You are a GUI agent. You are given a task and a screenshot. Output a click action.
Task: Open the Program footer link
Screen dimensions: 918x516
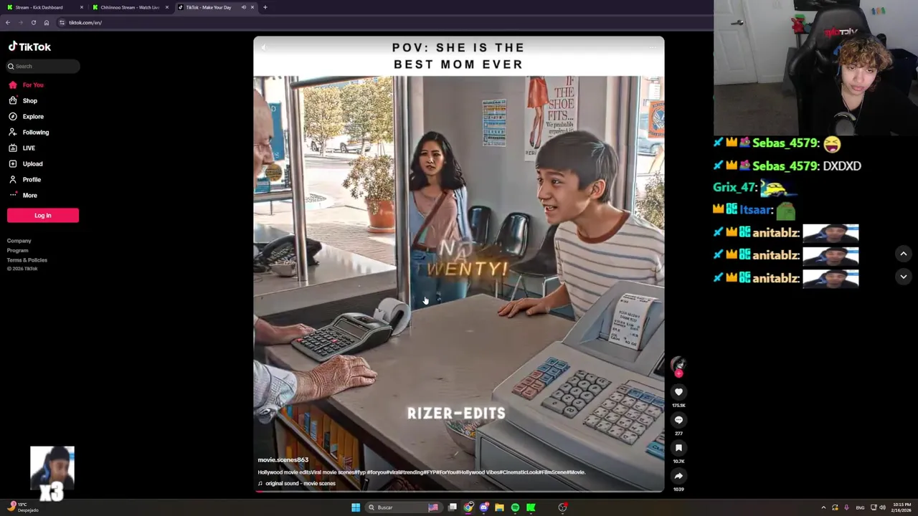18,250
